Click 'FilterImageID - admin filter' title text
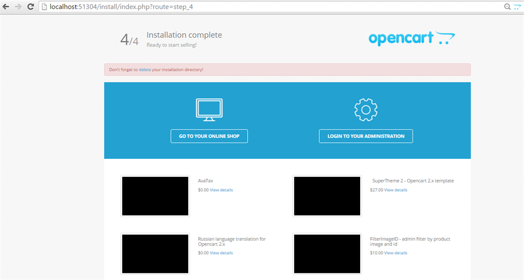 410,242
